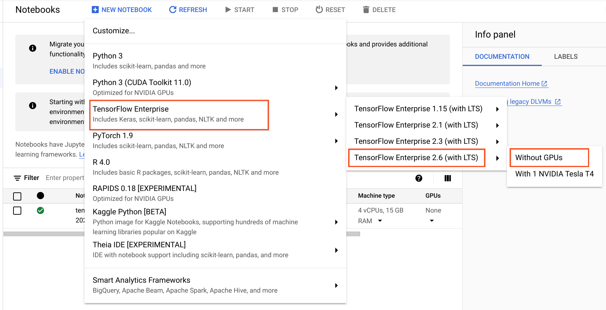Image resolution: width=606 pixels, height=310 pixels.
Task: Select RAPIDS 0.18 EXPERIMENTAL menu entry
Action: pyautogui.click(x=215, y=193)
